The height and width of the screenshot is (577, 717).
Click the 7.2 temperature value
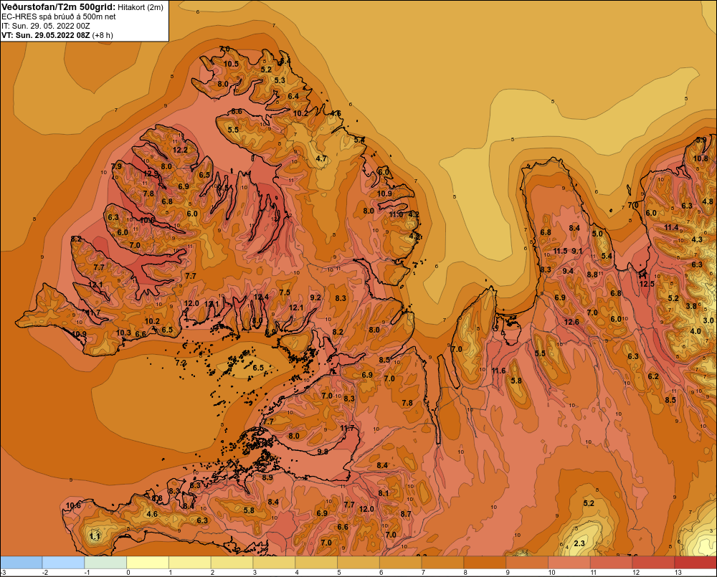click(181, 363)
